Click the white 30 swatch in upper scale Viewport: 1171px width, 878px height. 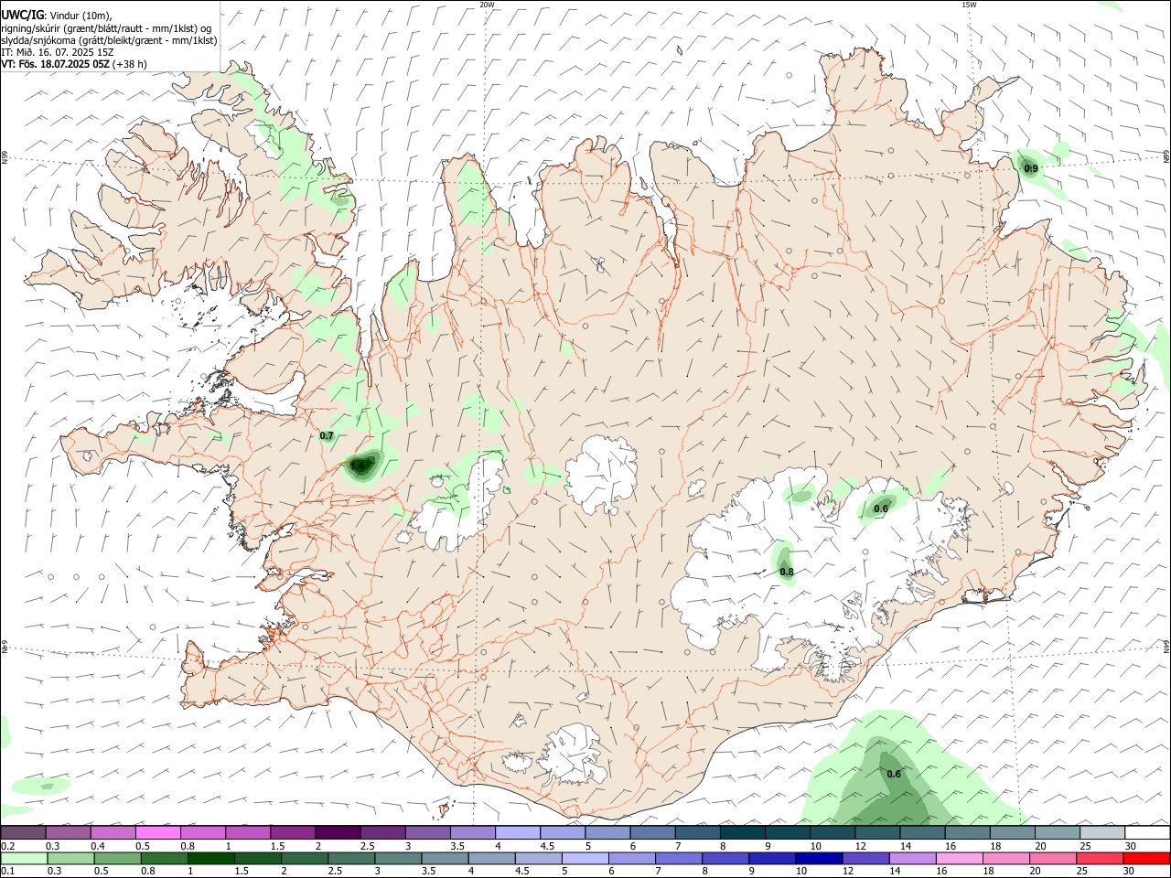click(1147, 832)
